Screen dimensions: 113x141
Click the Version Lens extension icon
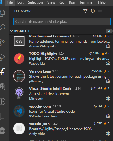click(19, 76)
